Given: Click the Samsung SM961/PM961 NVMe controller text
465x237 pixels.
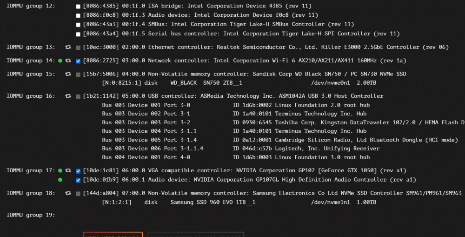Looking at the screenshot, I should 272,193.
